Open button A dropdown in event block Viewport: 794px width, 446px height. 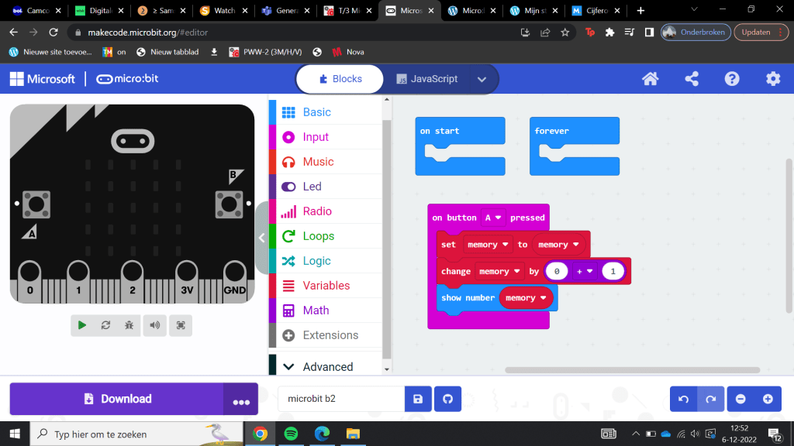point(493,218)
